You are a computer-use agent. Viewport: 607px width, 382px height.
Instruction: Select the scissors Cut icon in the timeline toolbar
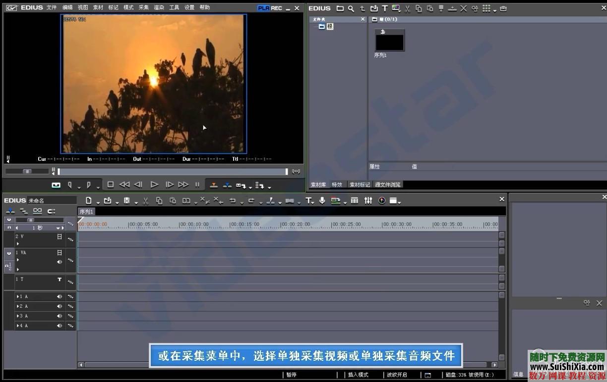pyautogui.click(x=145, y=200)
